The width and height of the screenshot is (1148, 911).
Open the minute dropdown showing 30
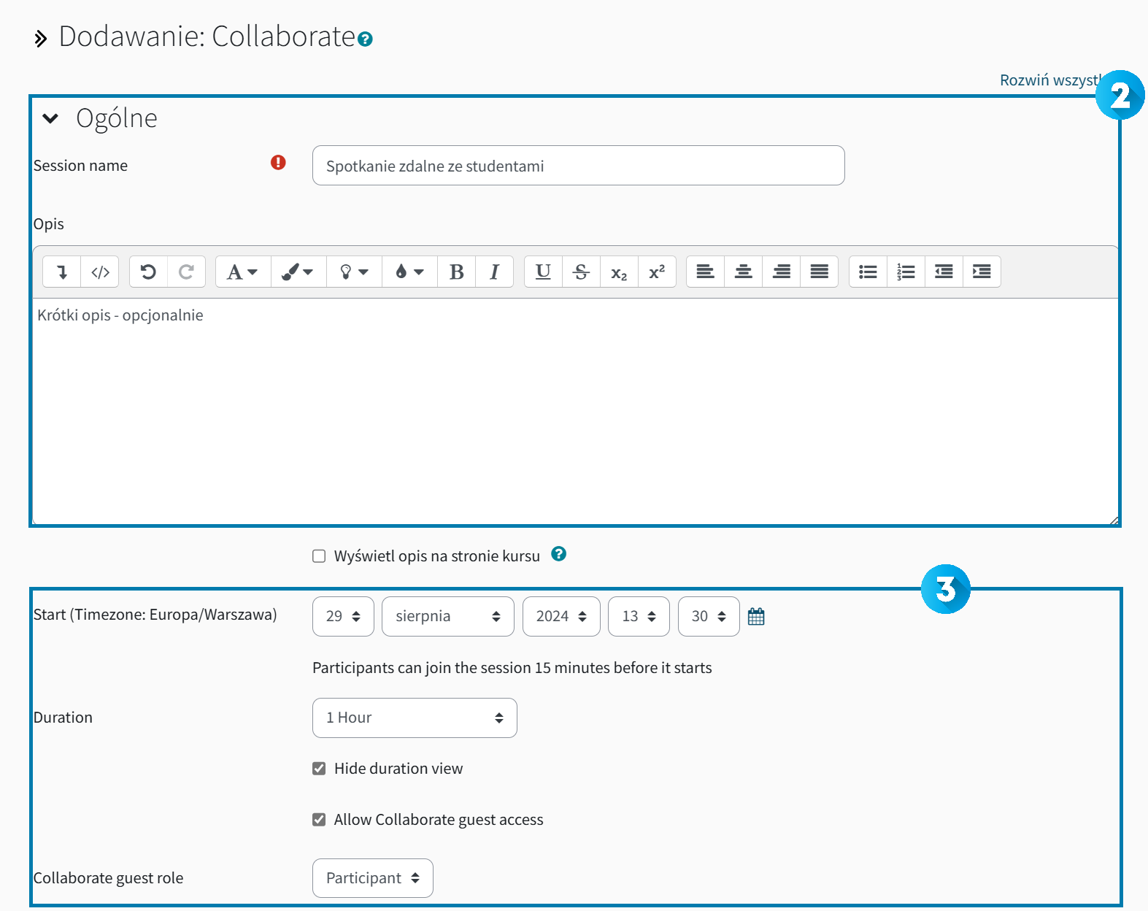coord(709,617)
